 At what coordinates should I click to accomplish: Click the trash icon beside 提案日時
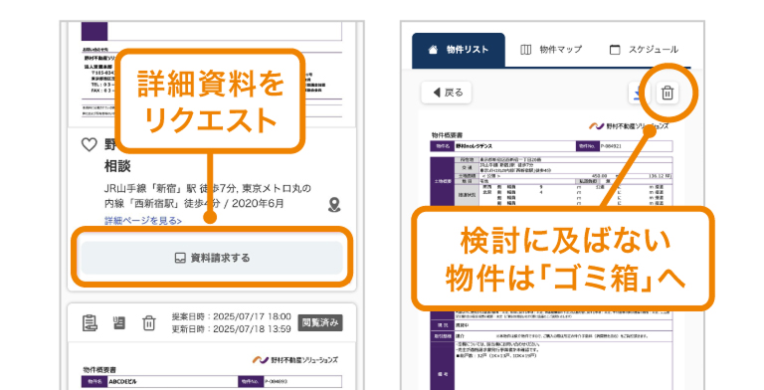[x=148, y=322]
